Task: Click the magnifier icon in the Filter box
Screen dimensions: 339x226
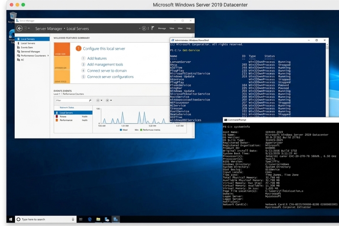Action: [x=90, y=100]
